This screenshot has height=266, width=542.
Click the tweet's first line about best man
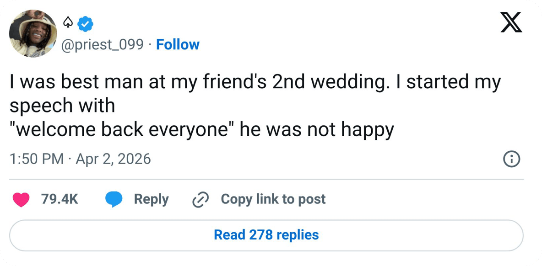coord(255,82)
